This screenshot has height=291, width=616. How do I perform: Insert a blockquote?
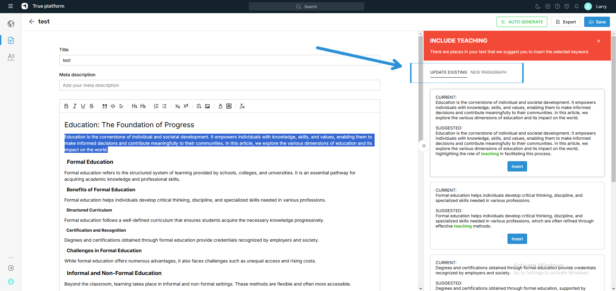104,106
